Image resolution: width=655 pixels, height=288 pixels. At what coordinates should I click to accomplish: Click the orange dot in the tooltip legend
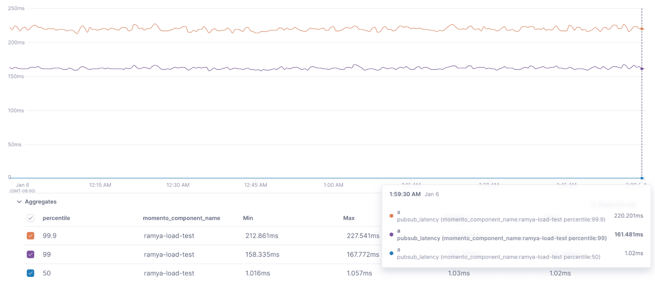(x=391, y=216)
